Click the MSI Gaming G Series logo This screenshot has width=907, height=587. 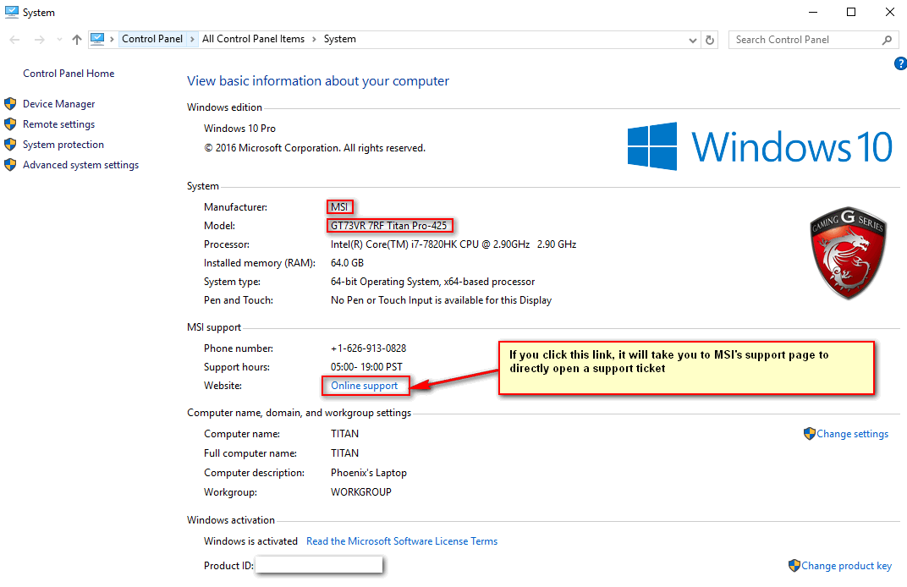tap(848, 253)
